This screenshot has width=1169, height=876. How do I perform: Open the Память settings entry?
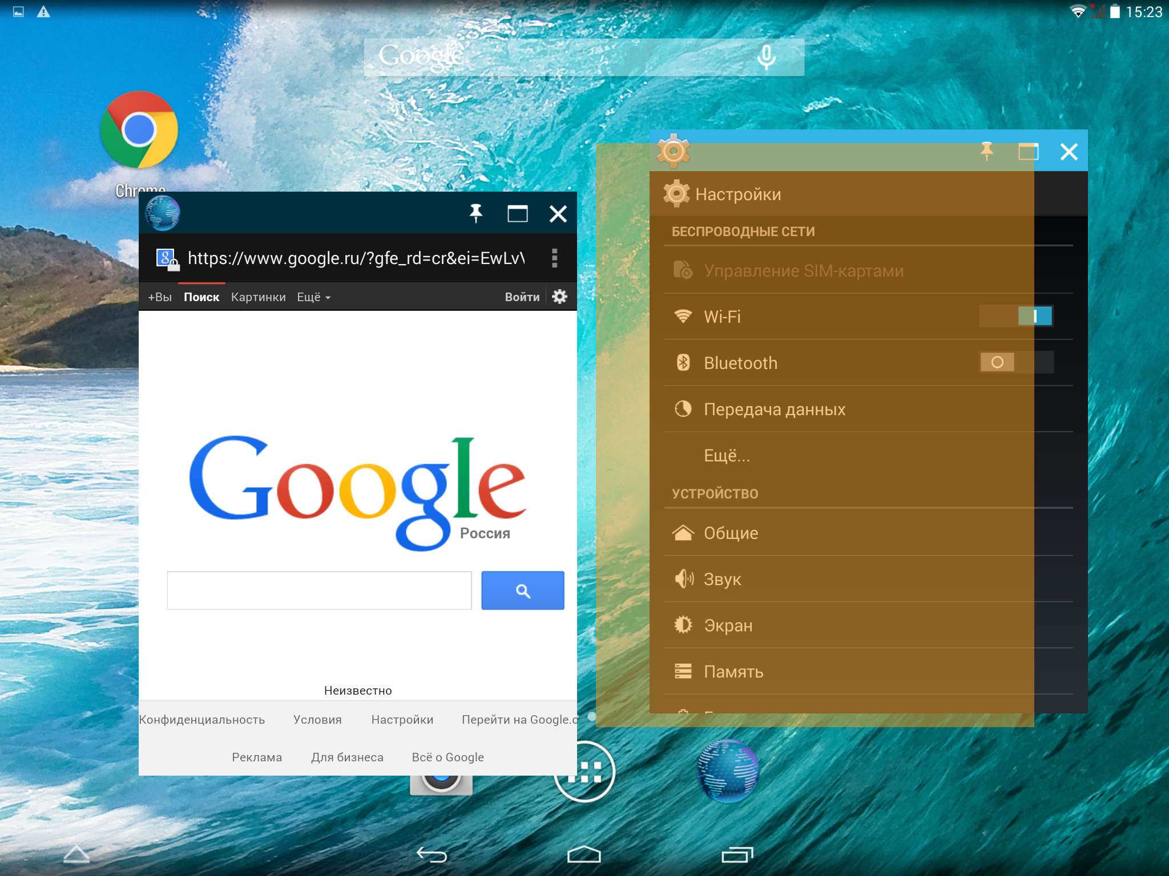coord(869,671)
